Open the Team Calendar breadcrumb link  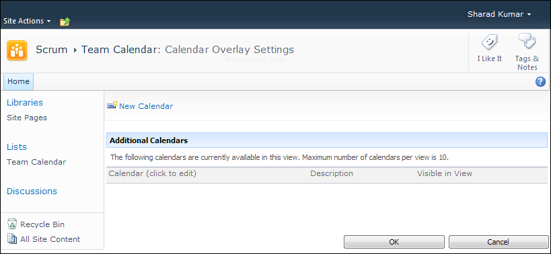[x=119, y=50]
